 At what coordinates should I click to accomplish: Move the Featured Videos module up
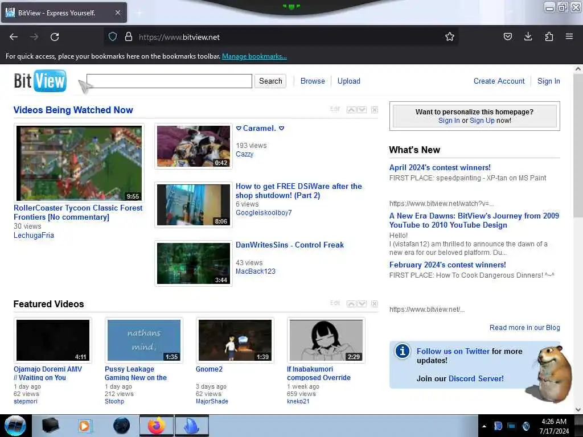click(351, 304)
